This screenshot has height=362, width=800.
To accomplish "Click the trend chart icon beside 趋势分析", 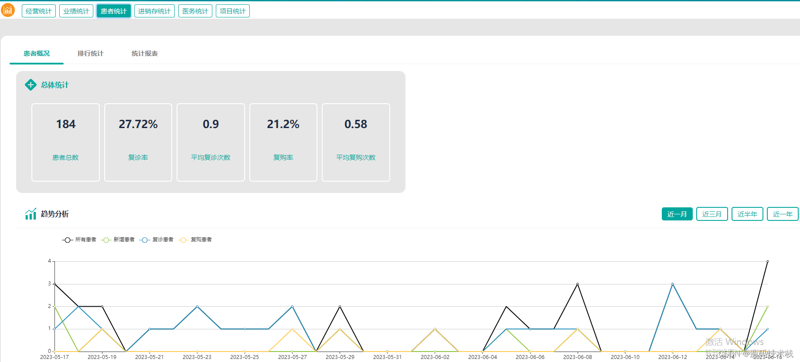I will tap(31, 214).
